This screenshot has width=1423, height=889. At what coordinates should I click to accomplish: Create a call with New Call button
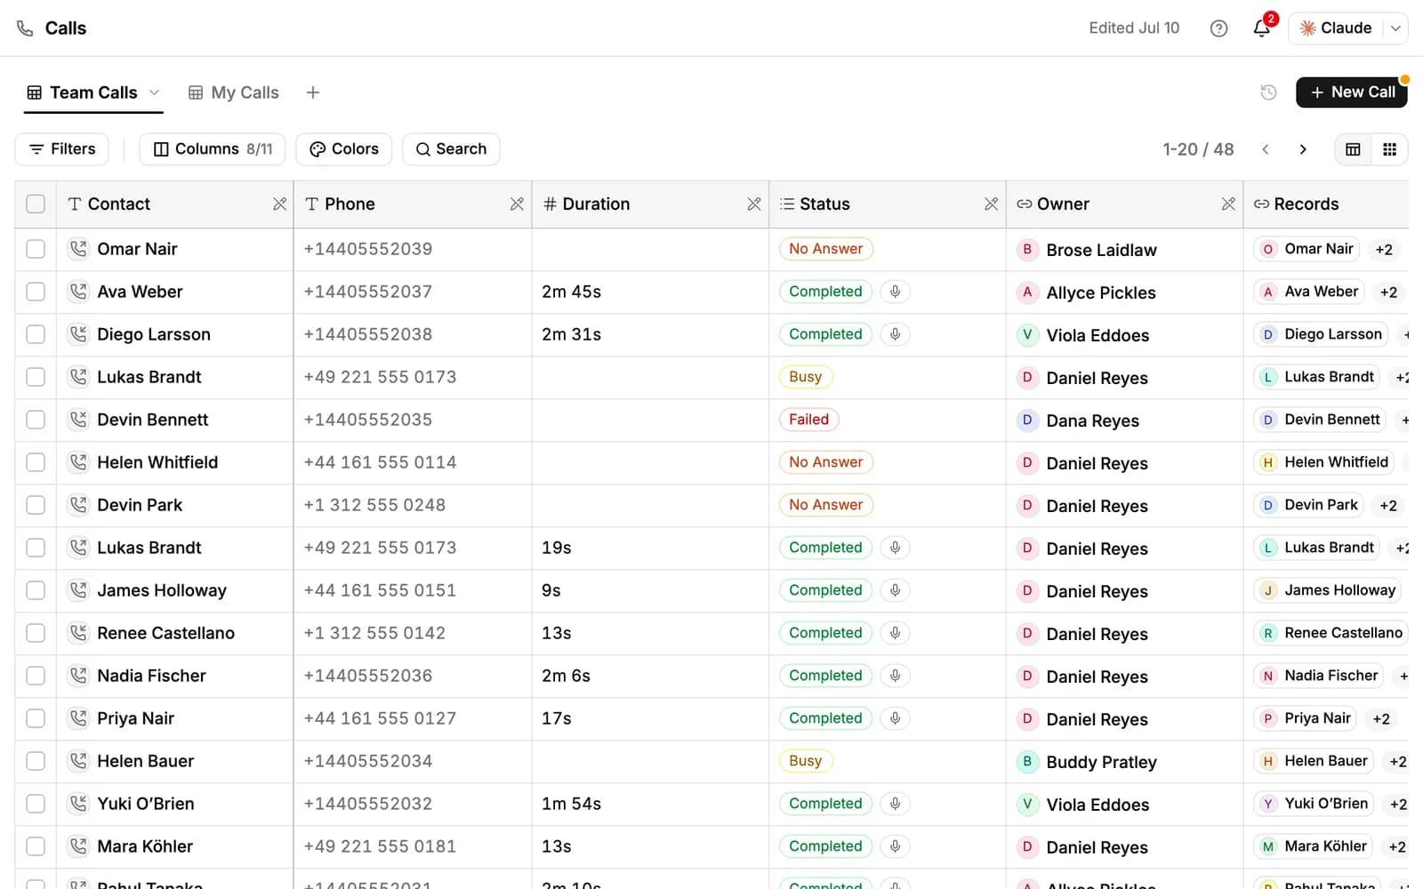[x=1351, y=92]
